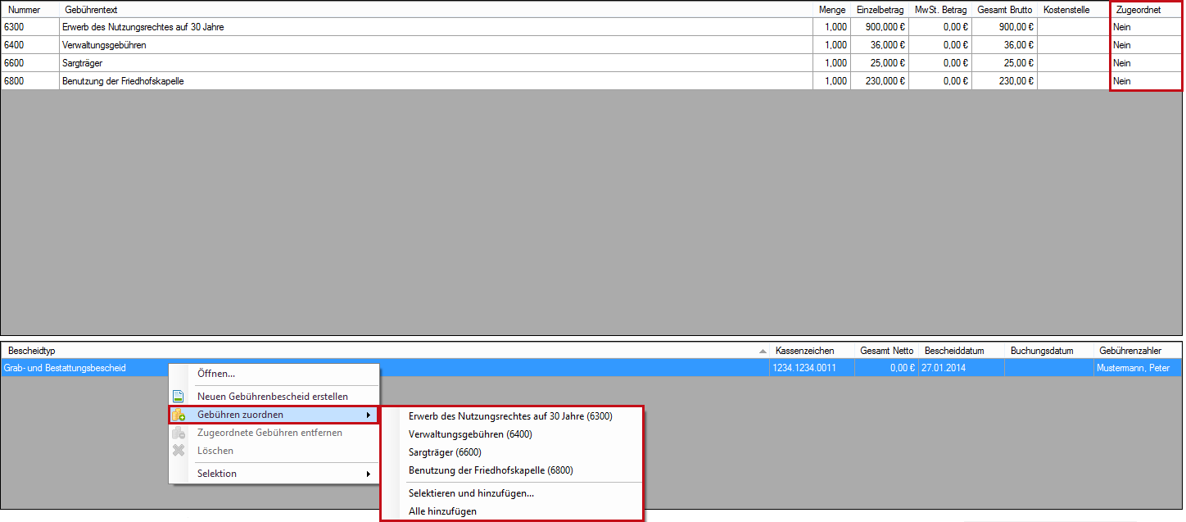Open the Öffnen... context menu entry
Screen dimensions: 1186x522
[x=216, y=374]
